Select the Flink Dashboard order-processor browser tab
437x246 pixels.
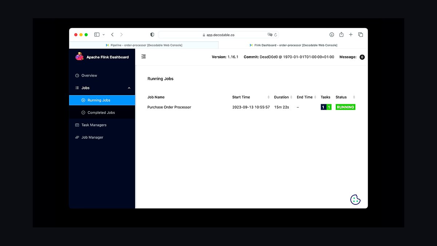point(293,45)
